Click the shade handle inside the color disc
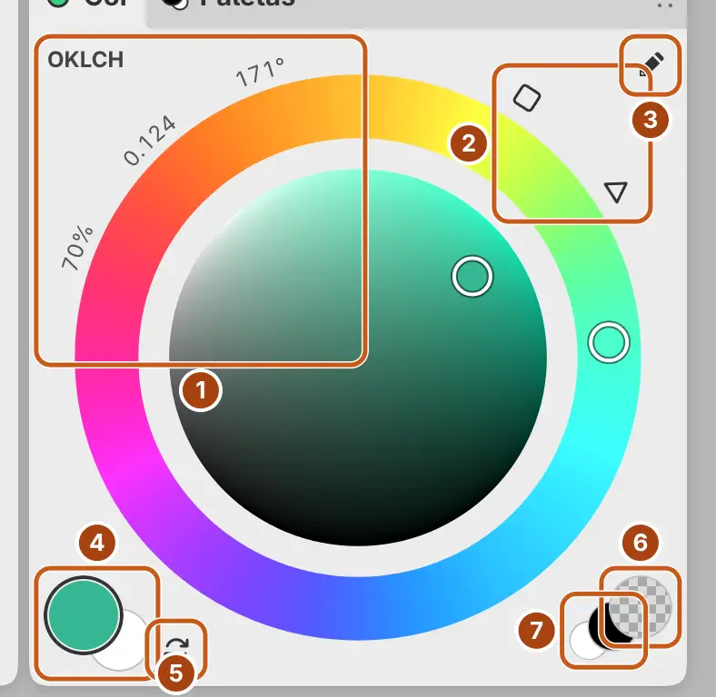Image resolution: width=716 pixels, height=697 pixels. click(x=472, y=277)
